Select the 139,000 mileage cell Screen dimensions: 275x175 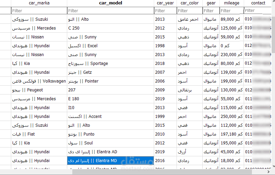point(232,72)
